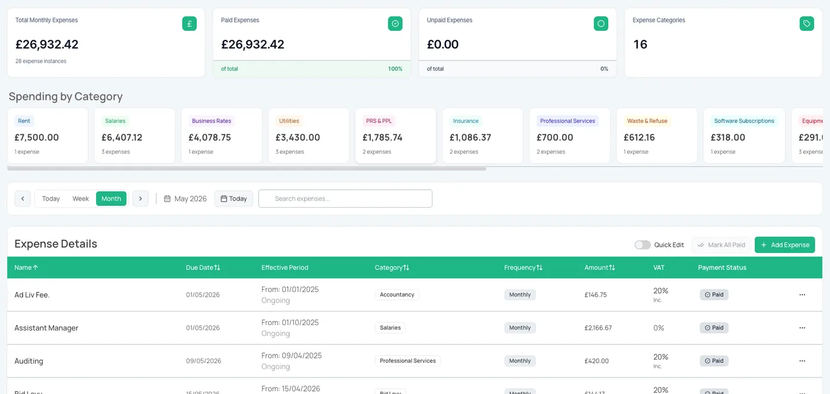Sort table by Frequency column
This screenshot has height=394, width=830.
tap(523, 268)
